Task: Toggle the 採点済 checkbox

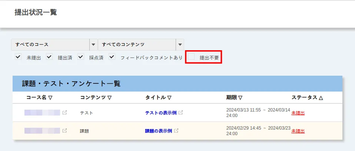Action: coord(81,57)
